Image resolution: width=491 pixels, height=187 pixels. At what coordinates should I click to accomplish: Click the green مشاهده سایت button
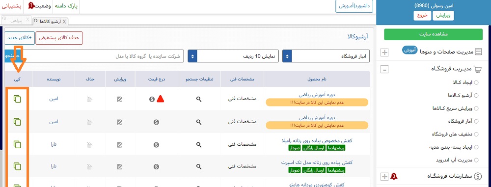coord(434,34)
